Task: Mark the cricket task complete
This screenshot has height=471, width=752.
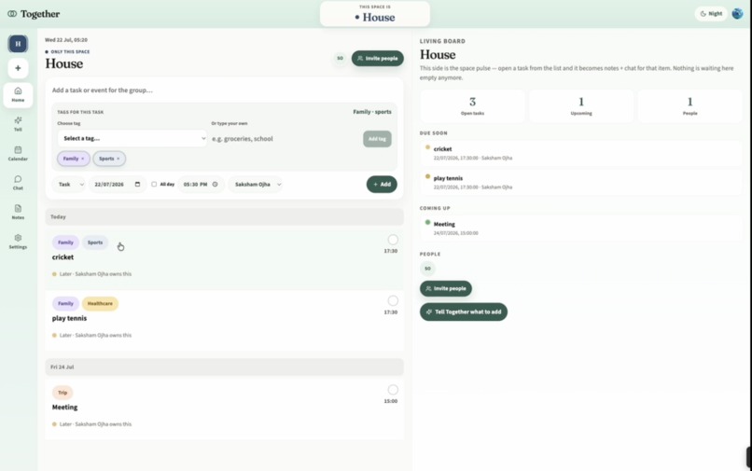Action: [x=393, y=240]
